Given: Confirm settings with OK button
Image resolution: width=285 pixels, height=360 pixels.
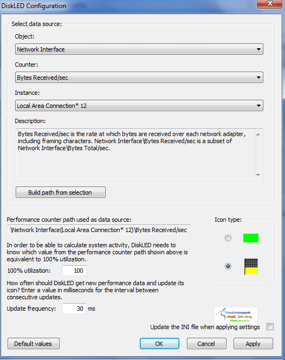Looking at the screenshot, I should pos(159,344).
